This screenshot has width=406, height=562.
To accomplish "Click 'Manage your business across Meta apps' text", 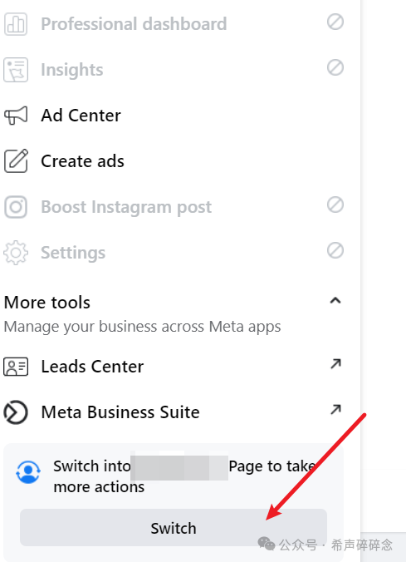I will tap(142, 327).
